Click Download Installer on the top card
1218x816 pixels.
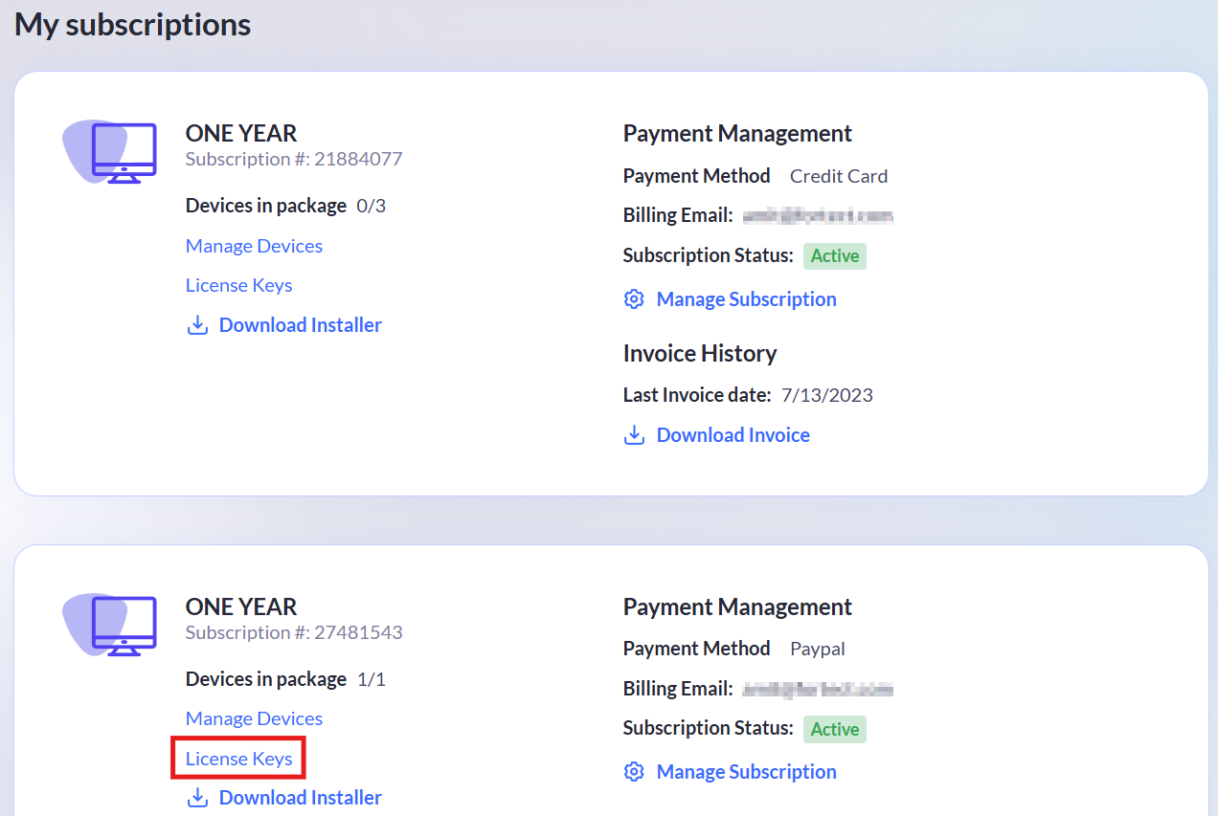(x=300, y=324)
